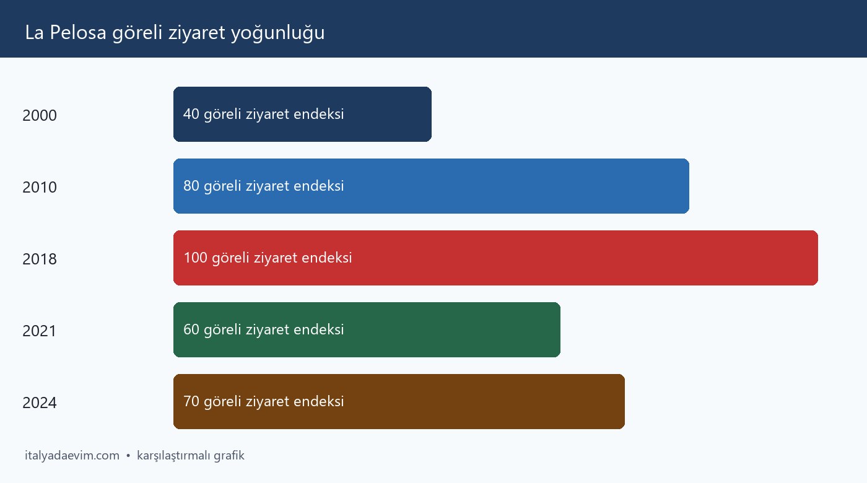Select the 2021 year label

[x=40, y=331]
